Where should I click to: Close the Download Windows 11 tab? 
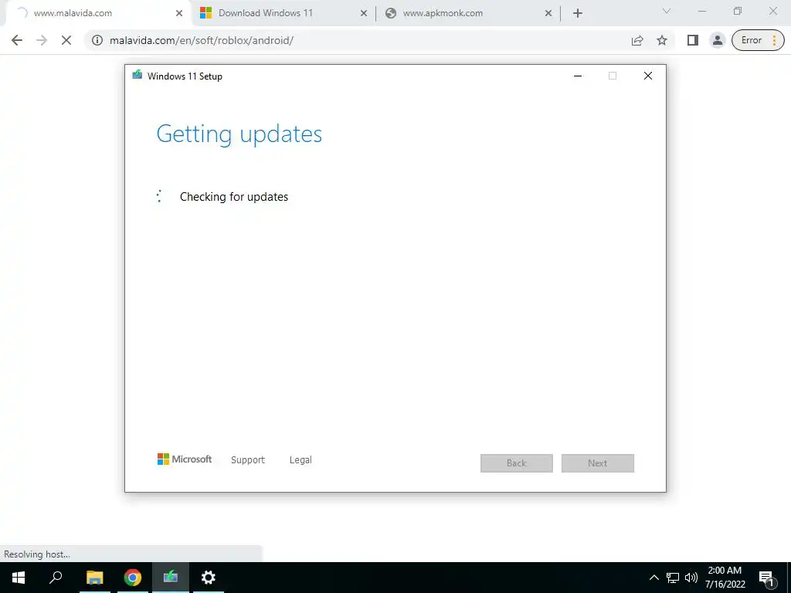(363, 13)
